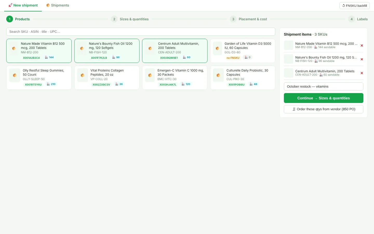Deselect the Centrum Adult Multivitamin product card
The width and height of the screenshot is (374, 234).
175,51
